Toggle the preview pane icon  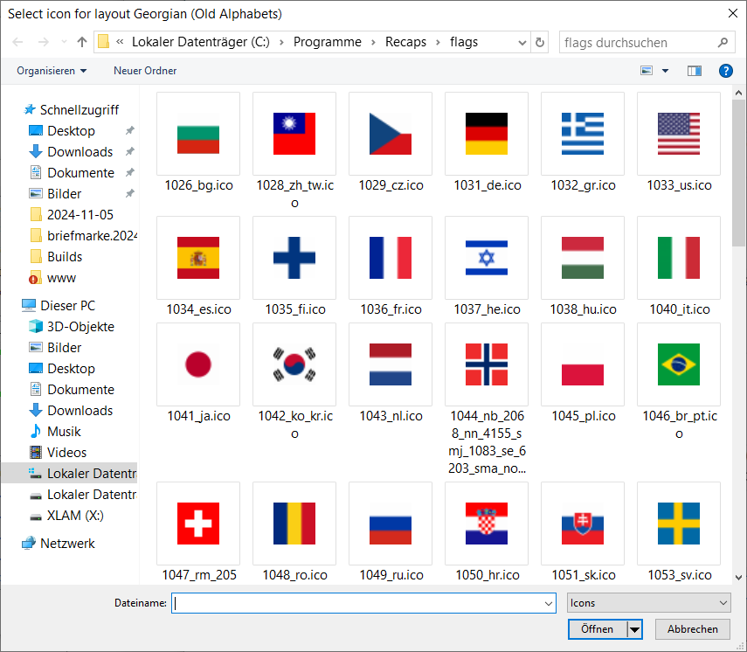pos(695,71)
